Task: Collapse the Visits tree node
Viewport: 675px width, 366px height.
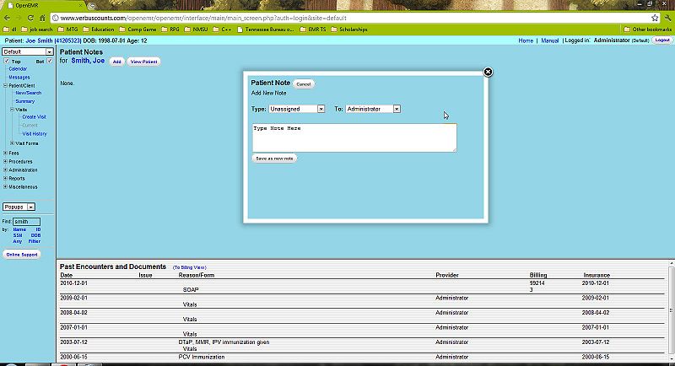Action: pyautogui.click(x=12, y=110)
